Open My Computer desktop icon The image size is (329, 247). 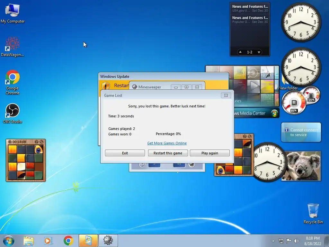tap(13, 13)
